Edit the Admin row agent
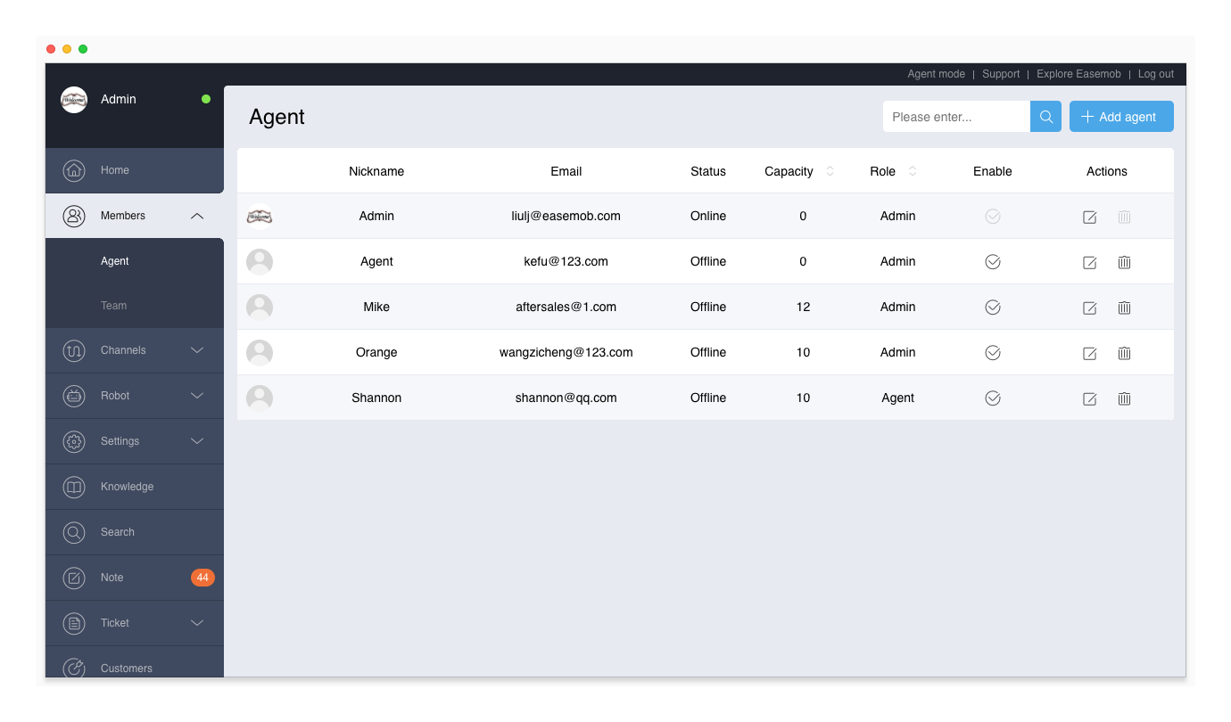This screenshot has height=722, width=1231. click(1089, 217)
